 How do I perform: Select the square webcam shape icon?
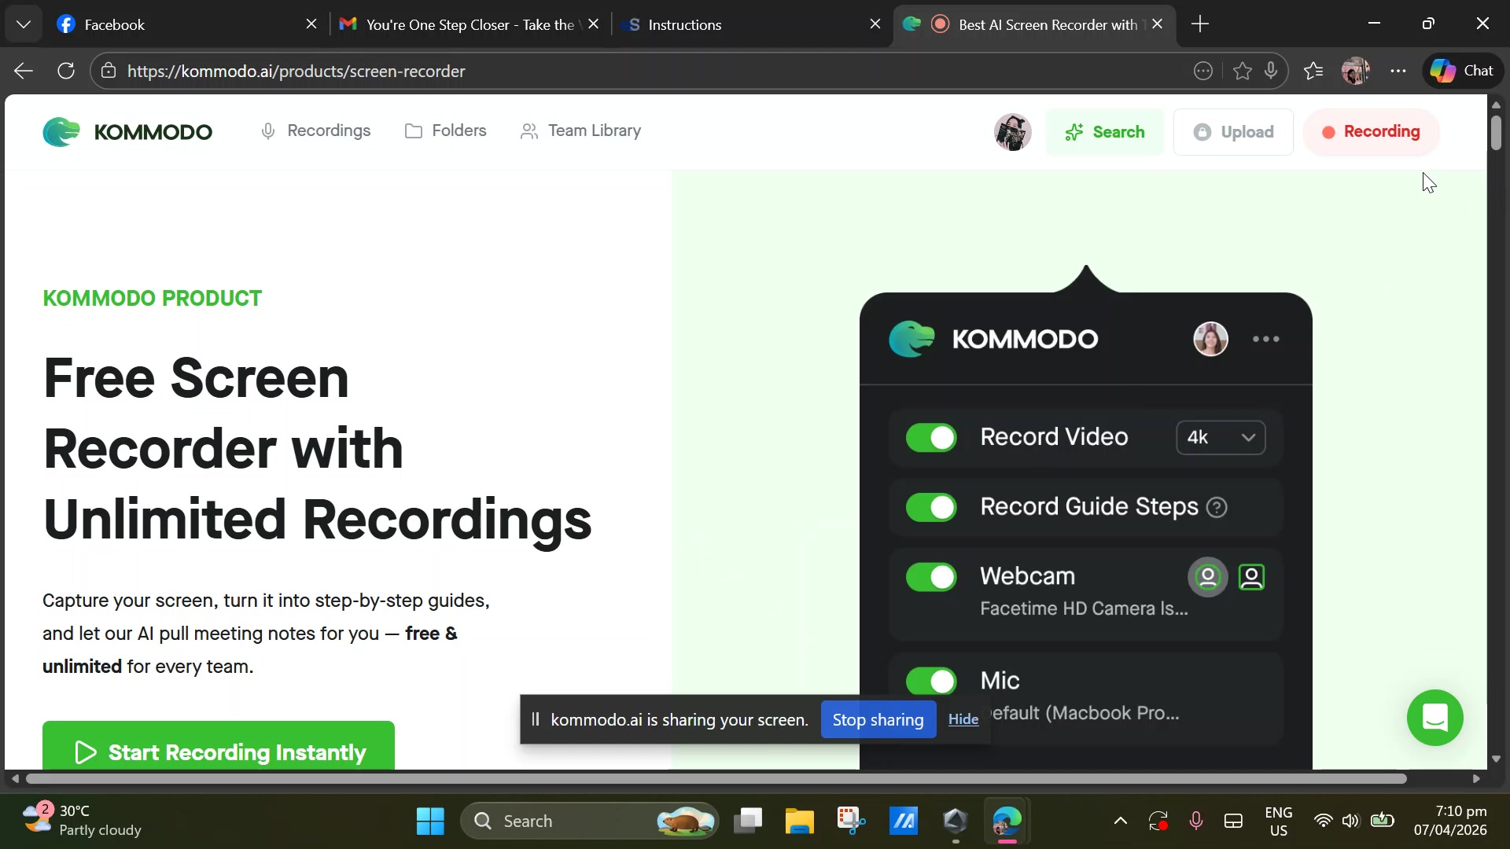coord(1252,578)
